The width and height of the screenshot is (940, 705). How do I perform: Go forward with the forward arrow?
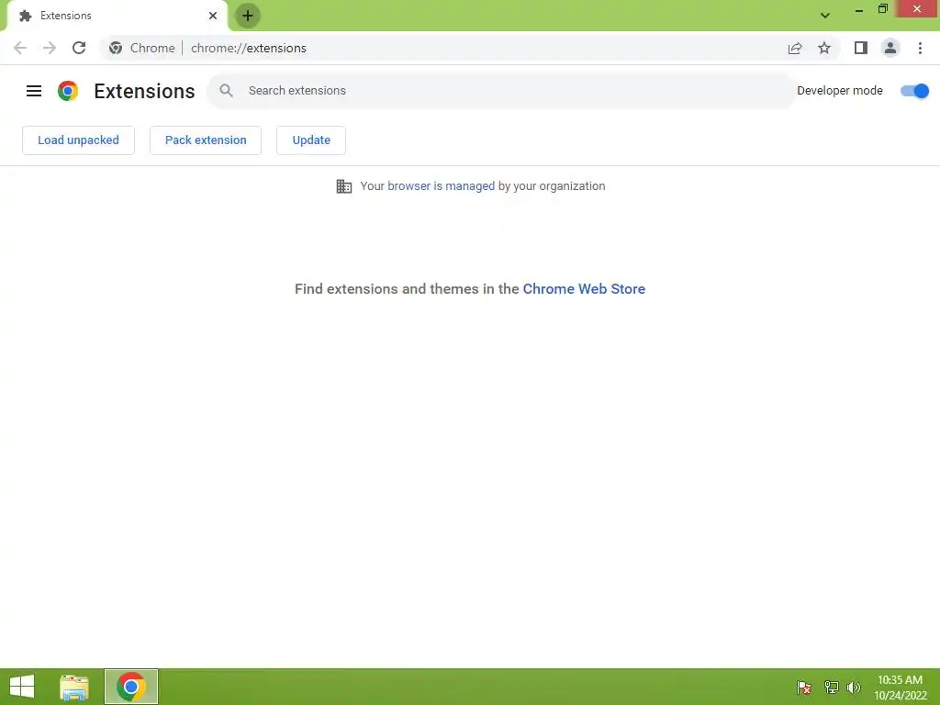[50, 48]
